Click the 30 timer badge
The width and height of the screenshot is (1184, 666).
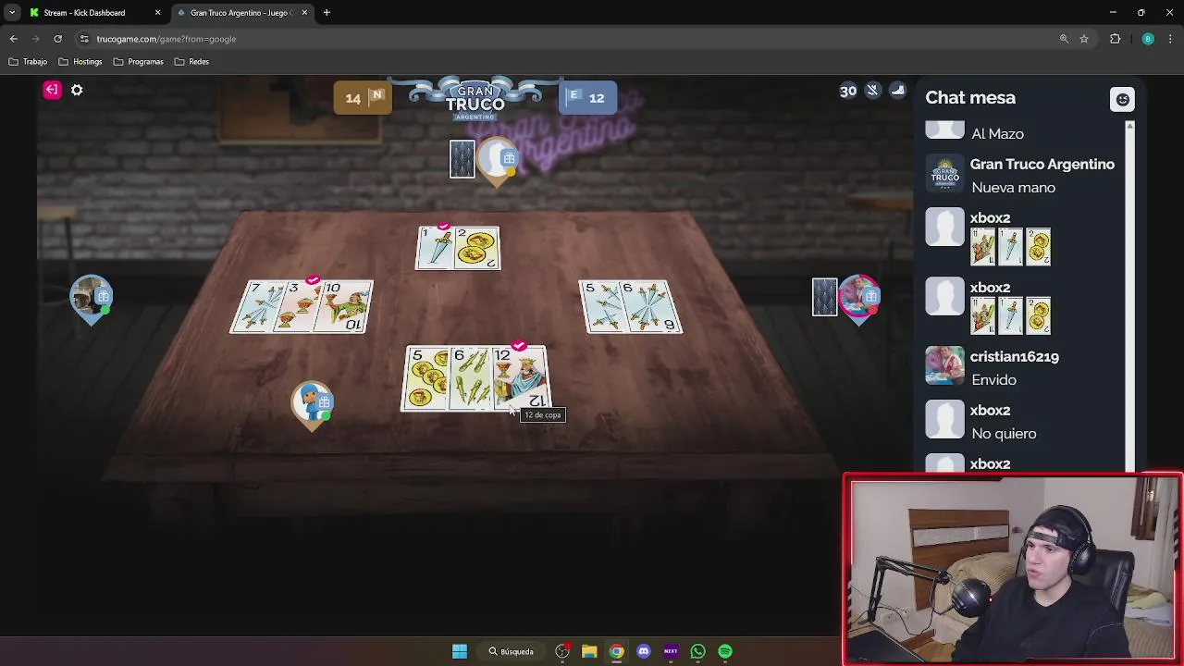848,91
